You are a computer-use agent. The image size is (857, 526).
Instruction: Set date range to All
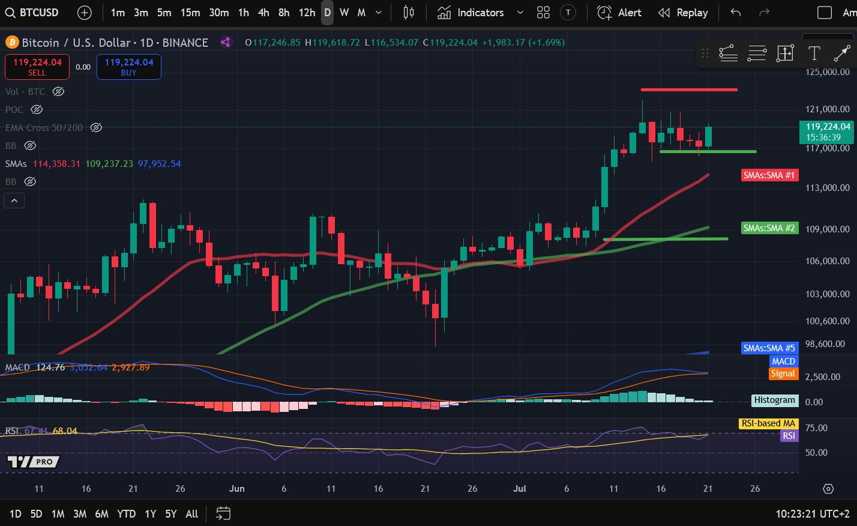[191, 514]
